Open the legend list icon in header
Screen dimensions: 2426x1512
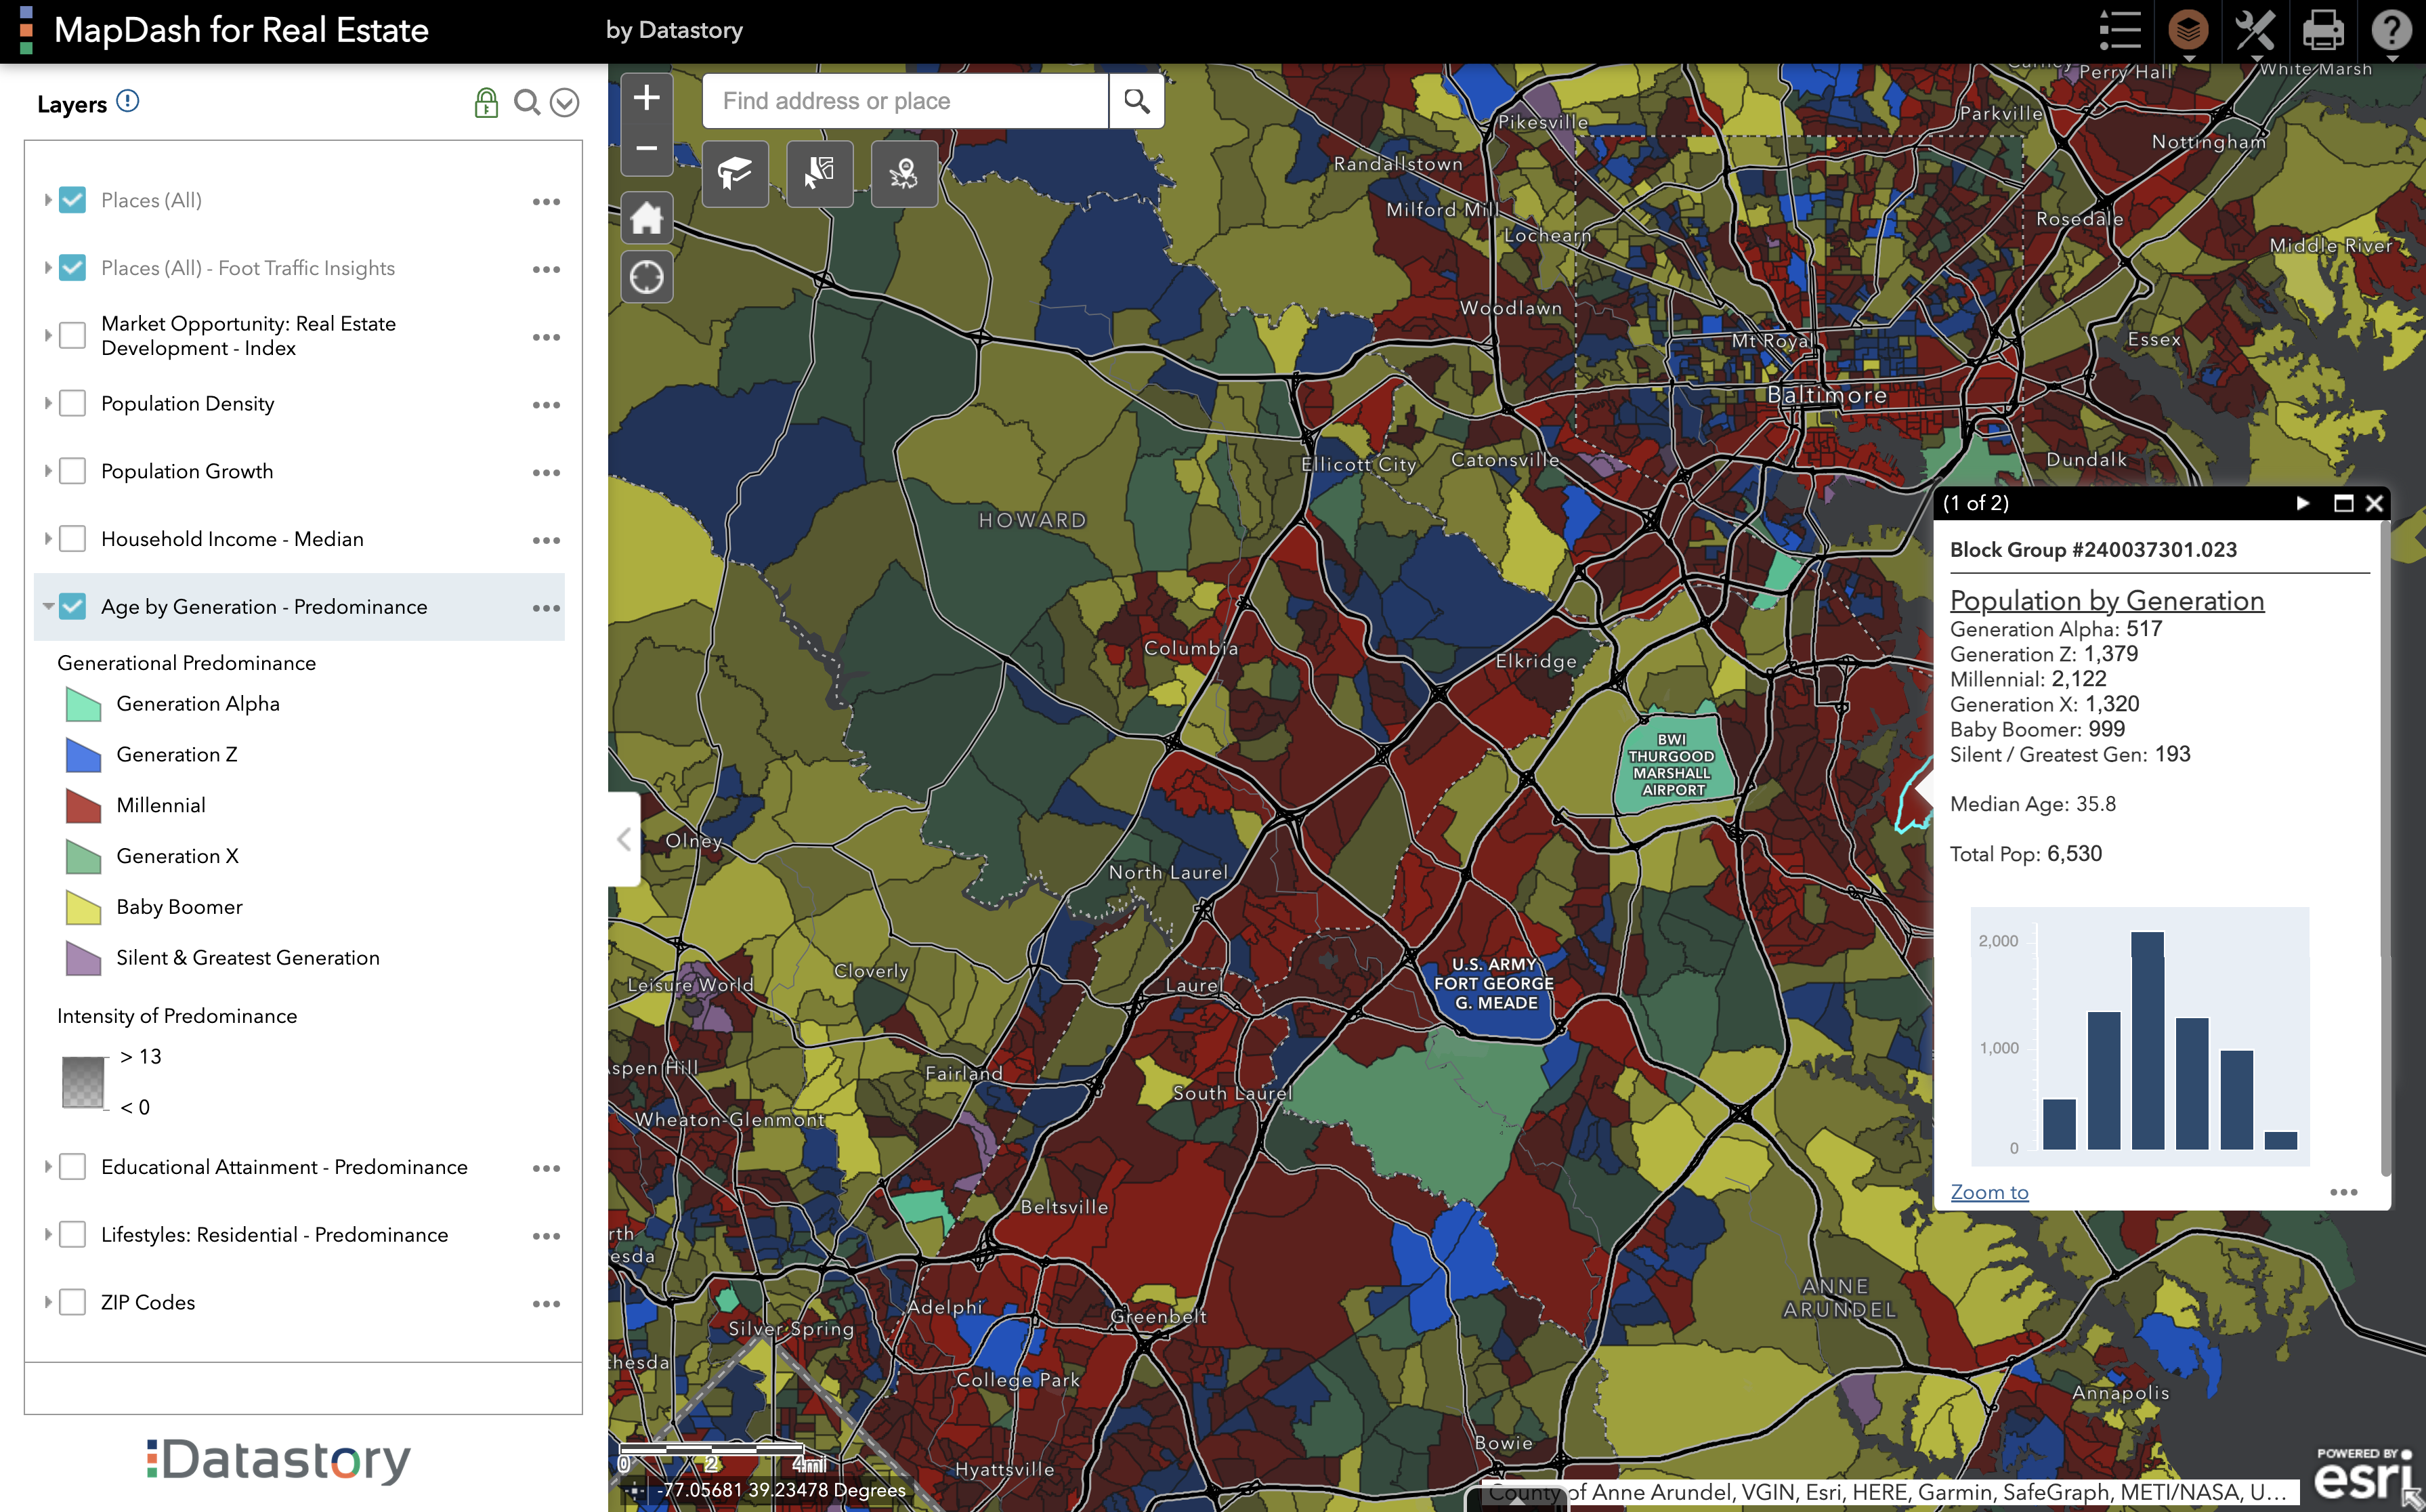click(x=2119, y=30)
